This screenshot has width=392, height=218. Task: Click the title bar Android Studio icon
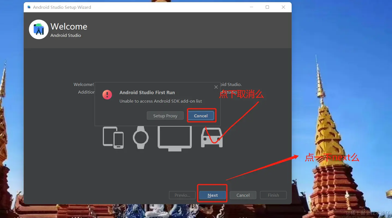pos(29,7)
